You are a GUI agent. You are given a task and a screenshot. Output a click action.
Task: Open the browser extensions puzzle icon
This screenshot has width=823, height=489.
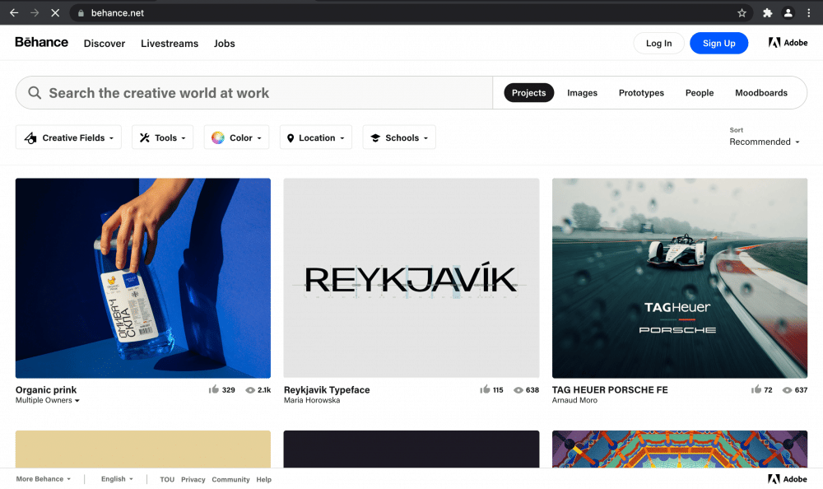(767, 13)
